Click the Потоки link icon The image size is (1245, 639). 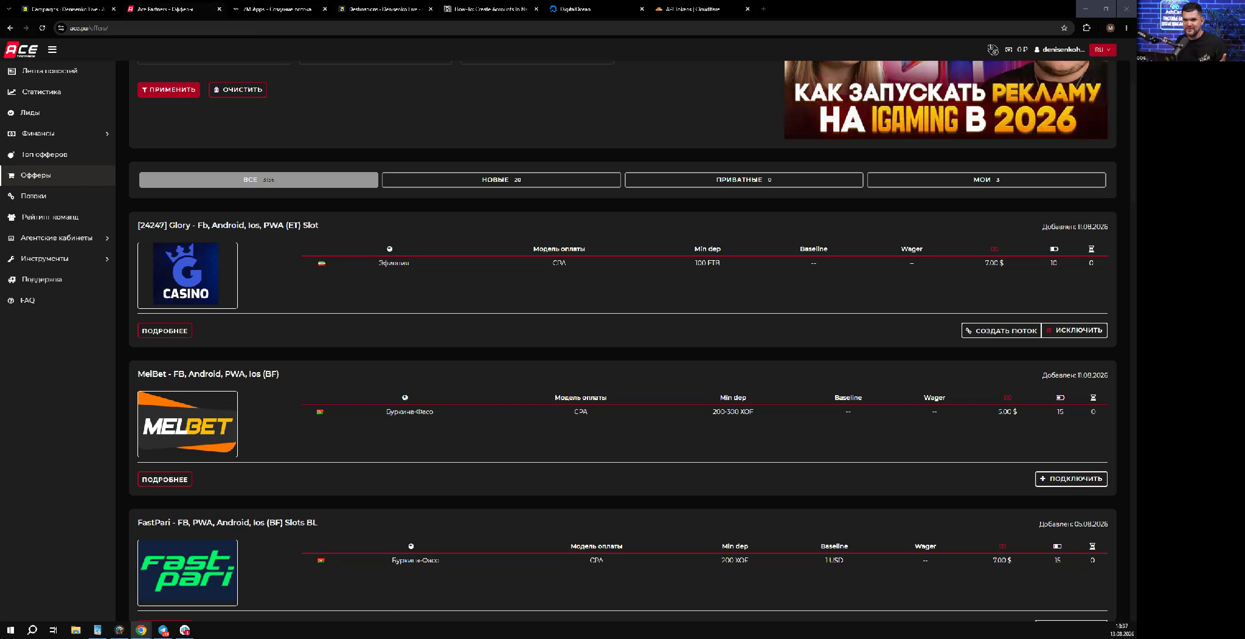pyautogui.click(x=11, y=196)
